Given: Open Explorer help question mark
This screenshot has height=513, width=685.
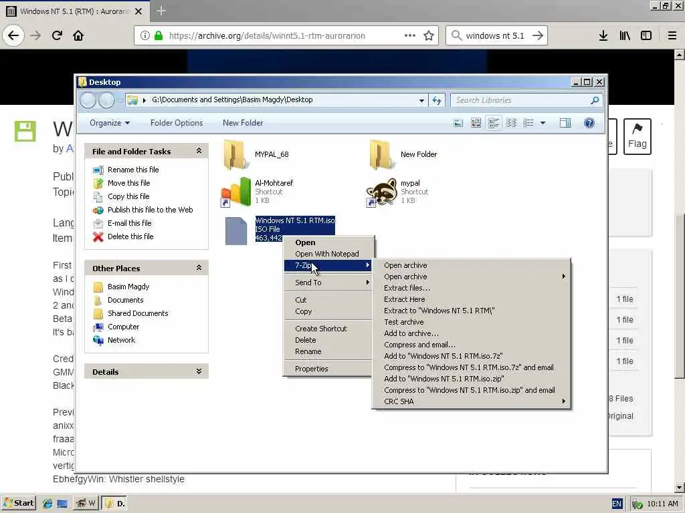Looking at the screenshot, I should [589, 123].
